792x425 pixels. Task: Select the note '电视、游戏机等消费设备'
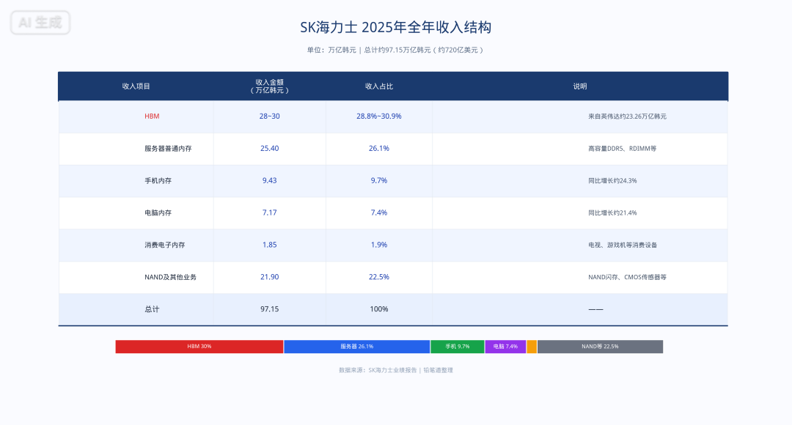623,245
